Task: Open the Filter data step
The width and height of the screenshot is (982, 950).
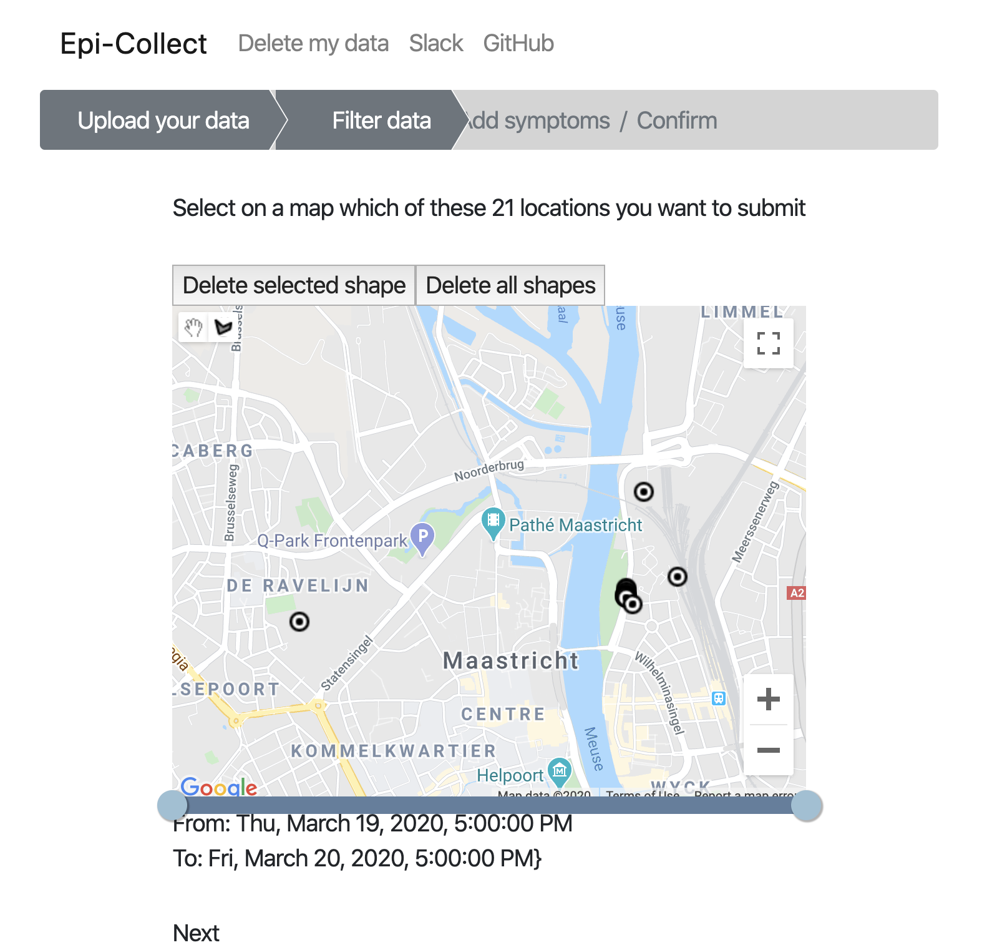Action: click(381, 120)
